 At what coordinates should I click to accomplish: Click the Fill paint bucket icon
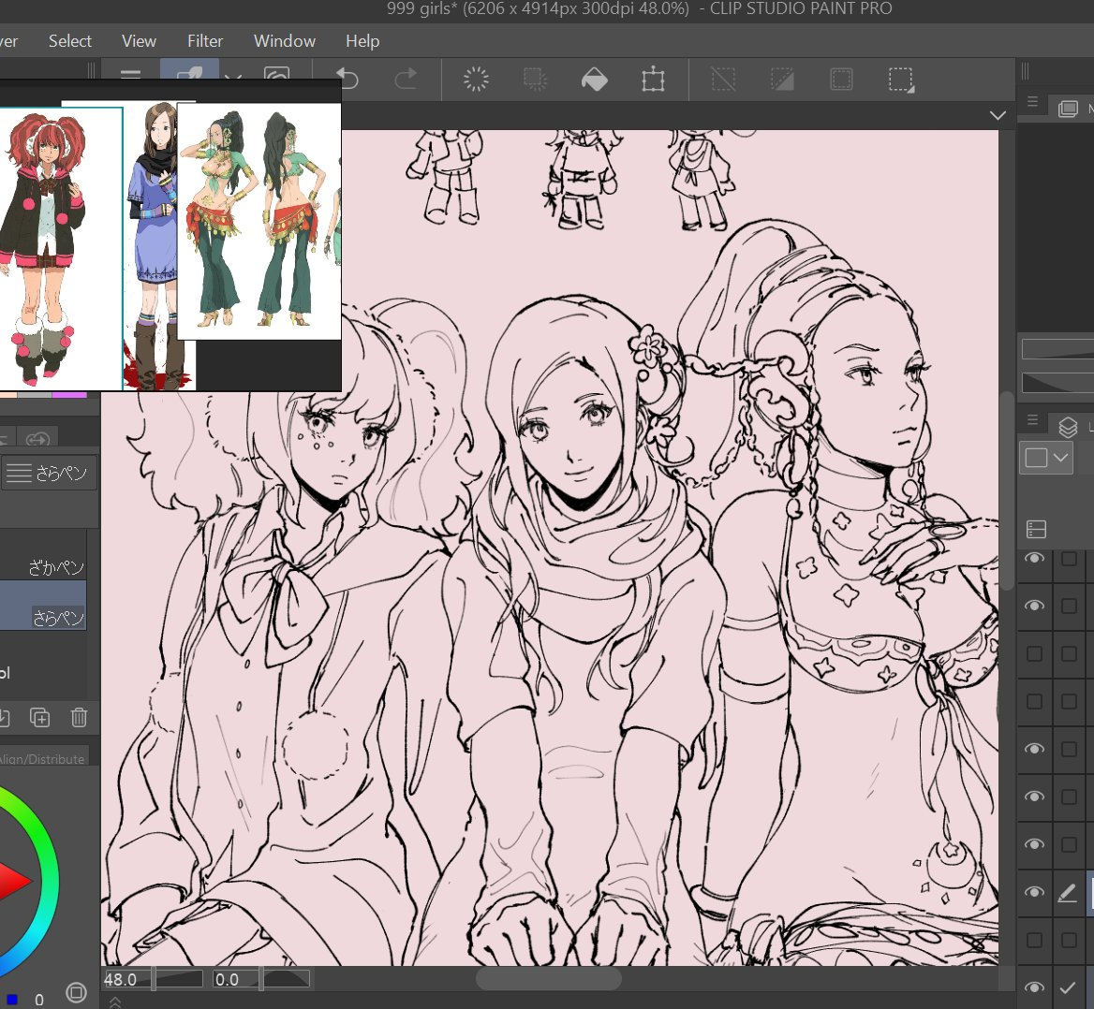(x=595, y=80)
